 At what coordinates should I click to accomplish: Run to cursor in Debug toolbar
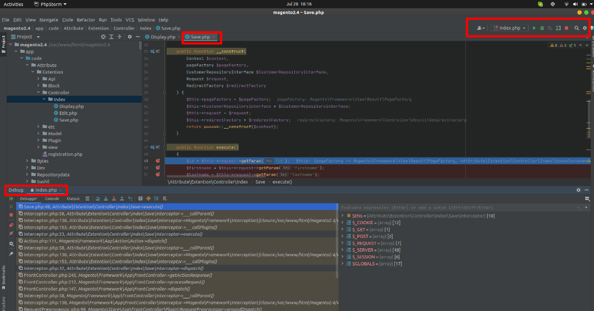pos(130,198)
